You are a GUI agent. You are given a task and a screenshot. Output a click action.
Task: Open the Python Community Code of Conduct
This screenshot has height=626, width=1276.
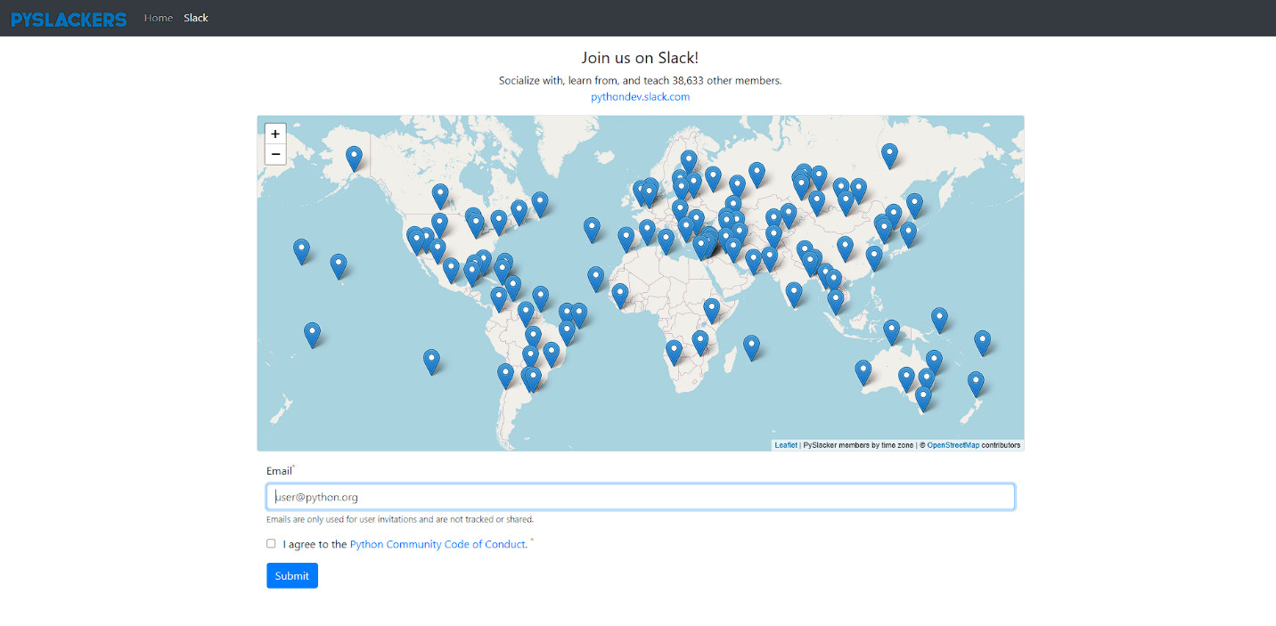(x=437, y=544)
